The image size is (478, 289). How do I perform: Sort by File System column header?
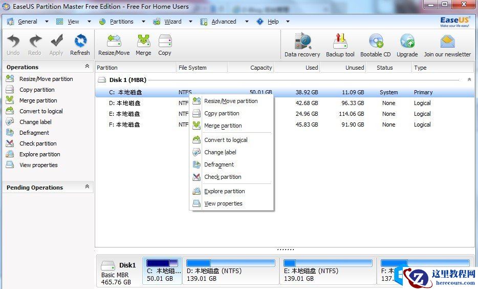tap(202, 68)
